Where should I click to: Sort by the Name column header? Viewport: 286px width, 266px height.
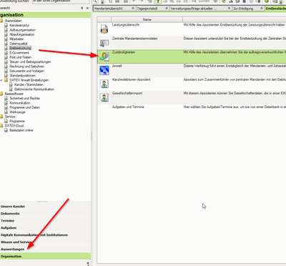(x=147, y=19)
